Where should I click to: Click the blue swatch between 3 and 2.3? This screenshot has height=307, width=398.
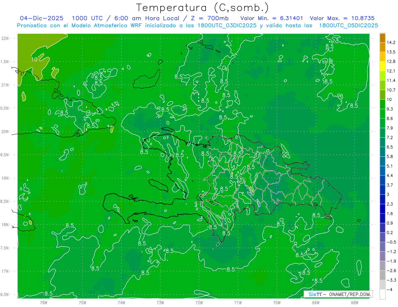click(382, 199)
